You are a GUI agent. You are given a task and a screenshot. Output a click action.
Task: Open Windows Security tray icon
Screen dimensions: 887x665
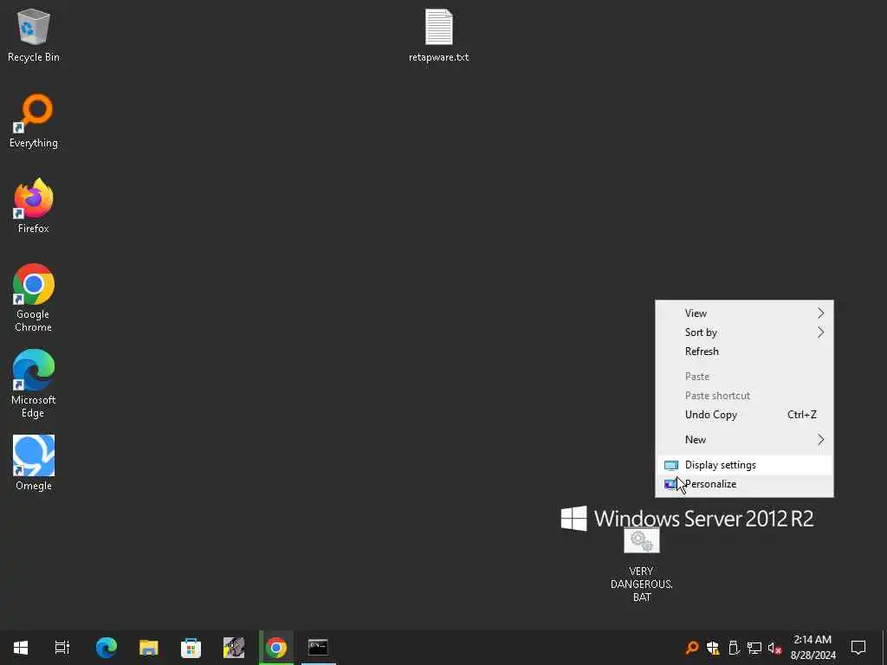point(713,648)
